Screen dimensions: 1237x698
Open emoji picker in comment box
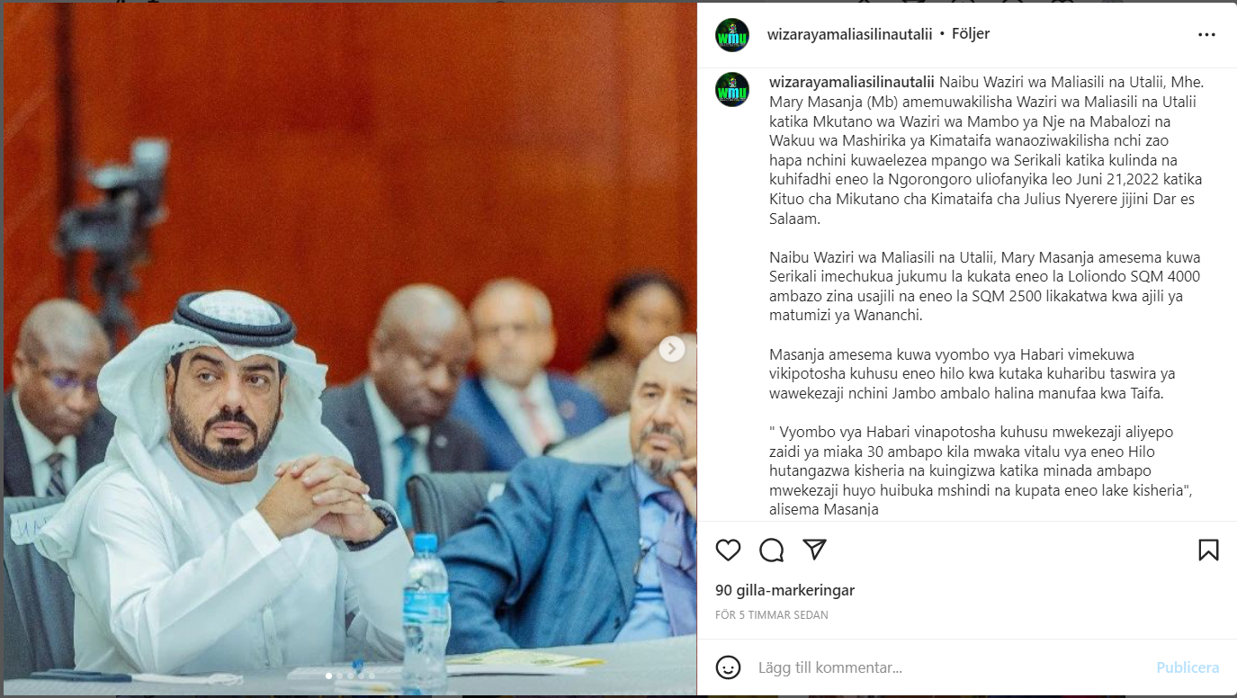click(728, 667)
